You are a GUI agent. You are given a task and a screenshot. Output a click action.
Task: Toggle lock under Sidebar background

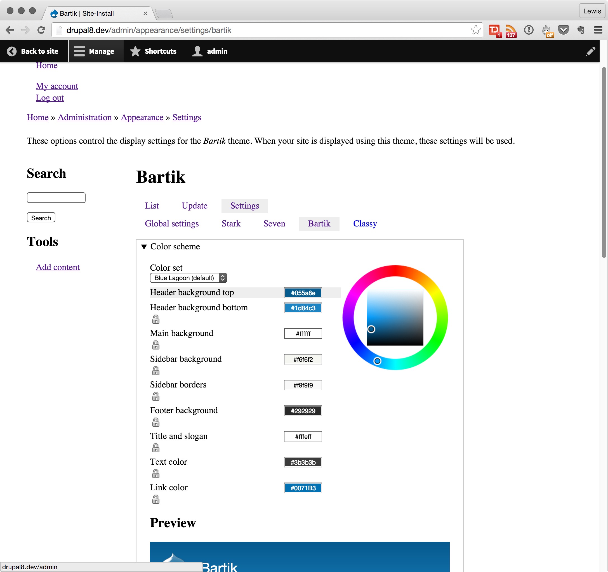click(x=156, y=370)
